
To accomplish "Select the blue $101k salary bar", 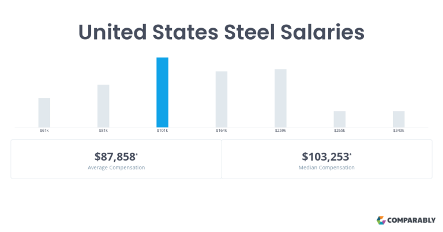I will pyautogui.click(x=163, y=93).
